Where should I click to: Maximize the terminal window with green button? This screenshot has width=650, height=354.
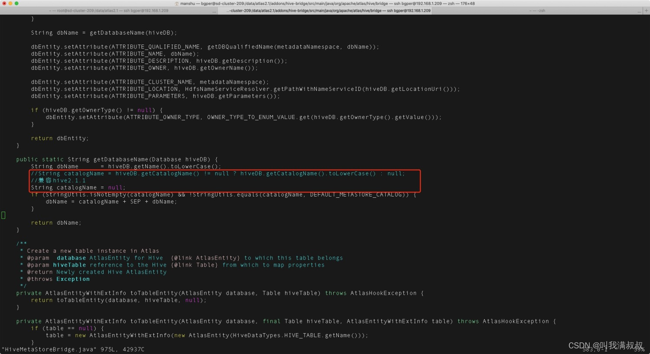16,3
